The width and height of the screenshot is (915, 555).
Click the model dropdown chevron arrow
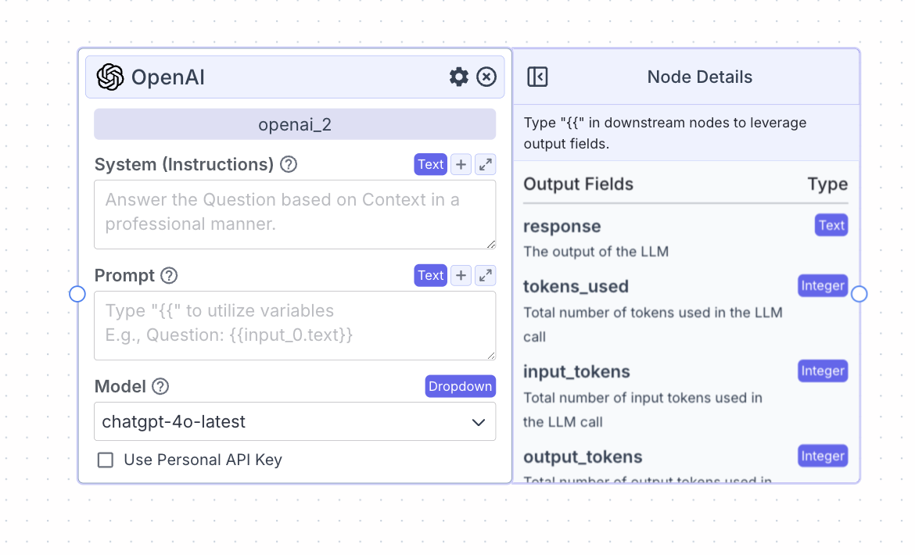(x=479, y=422)
